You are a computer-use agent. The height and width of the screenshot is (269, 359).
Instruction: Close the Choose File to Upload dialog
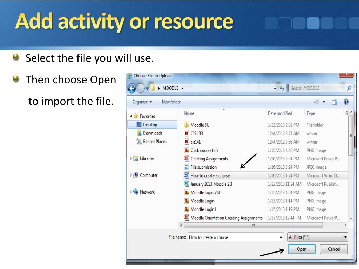point(346,75)
